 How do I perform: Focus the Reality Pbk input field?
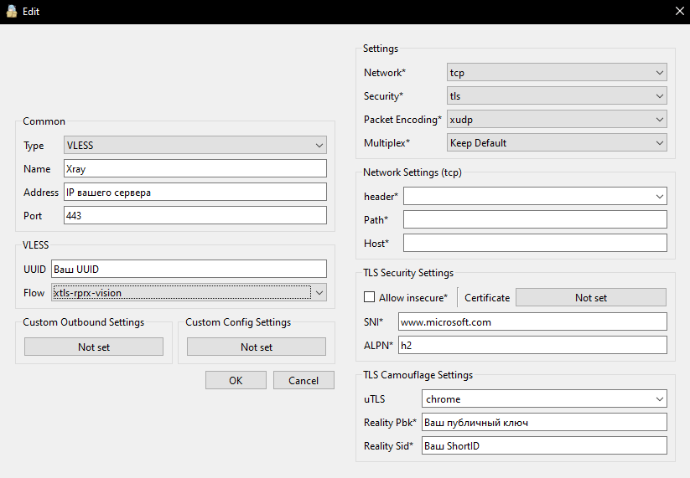tap(544, 423)
